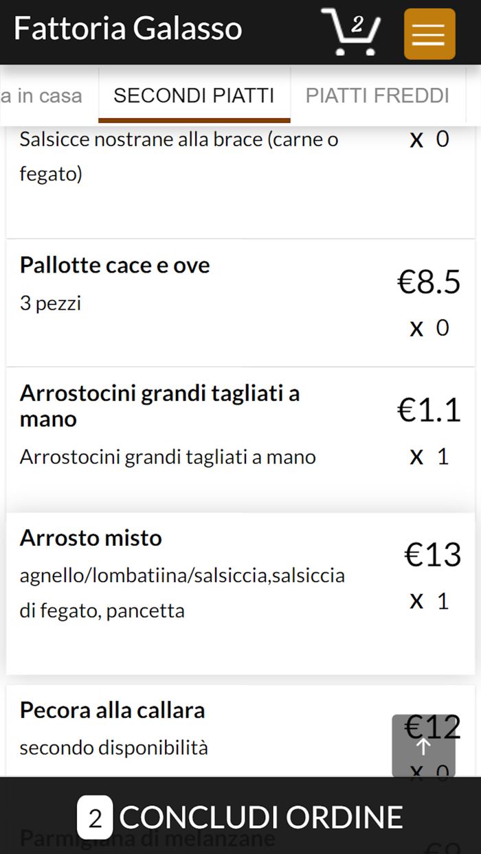Image resolution: width=481 pixels, height=854 pixels.
Task: Select the Pallotte cace e ove dish
Action: coord(114,265)
